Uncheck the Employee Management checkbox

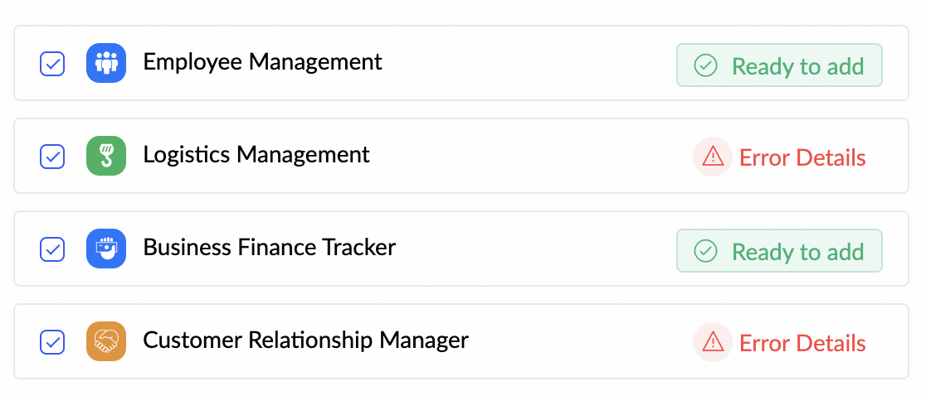point(52,64)
